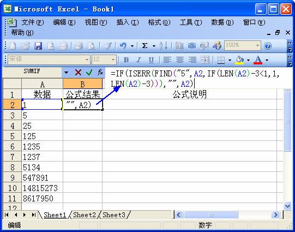Apply cell Borders icon

point(221,60)
